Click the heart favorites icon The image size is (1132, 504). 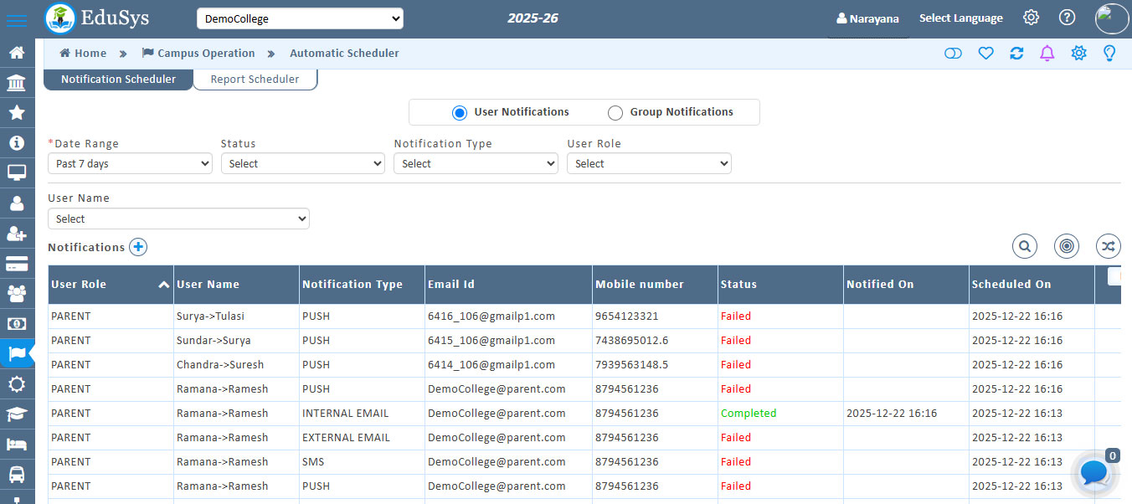pos(985,54)
